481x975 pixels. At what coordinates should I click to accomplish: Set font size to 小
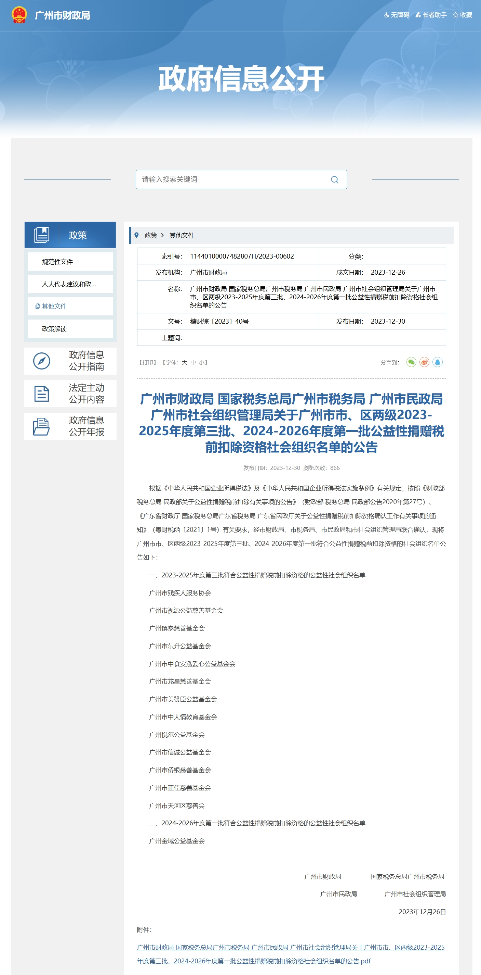(202, 363)
